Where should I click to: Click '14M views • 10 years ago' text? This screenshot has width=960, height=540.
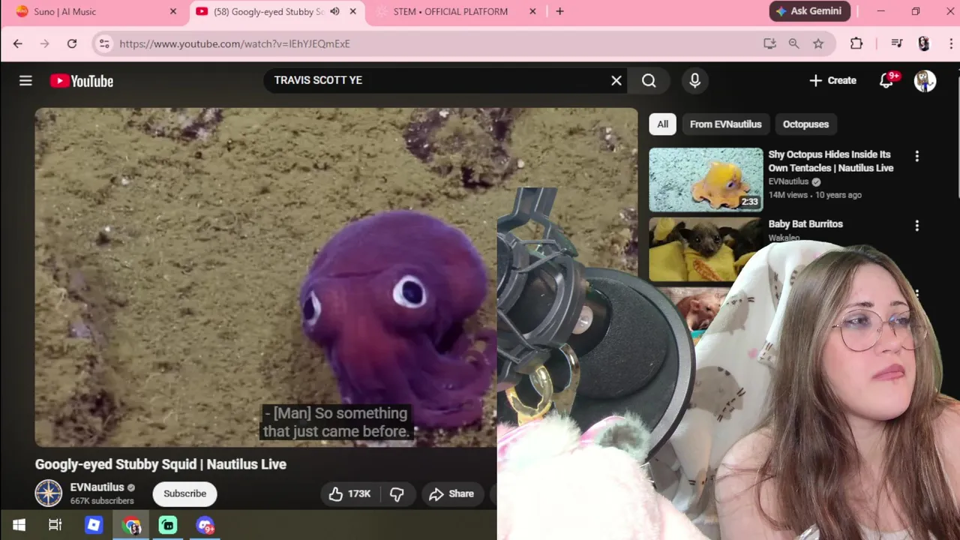click(814, 195)
